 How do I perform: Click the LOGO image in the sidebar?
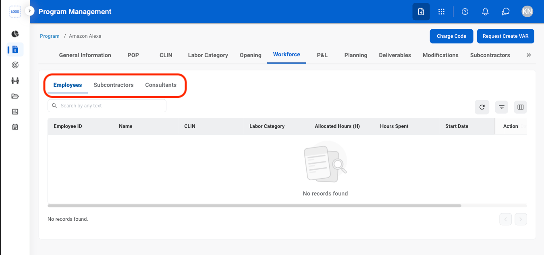pyautogui.click(x=15, y=12)
